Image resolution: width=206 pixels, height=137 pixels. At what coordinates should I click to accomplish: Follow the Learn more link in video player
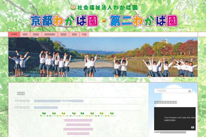pyautogui.click(x=170, y=120)
